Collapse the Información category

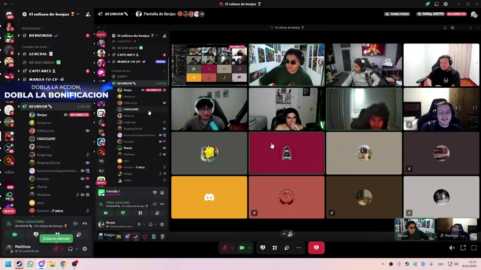(33, 28)
